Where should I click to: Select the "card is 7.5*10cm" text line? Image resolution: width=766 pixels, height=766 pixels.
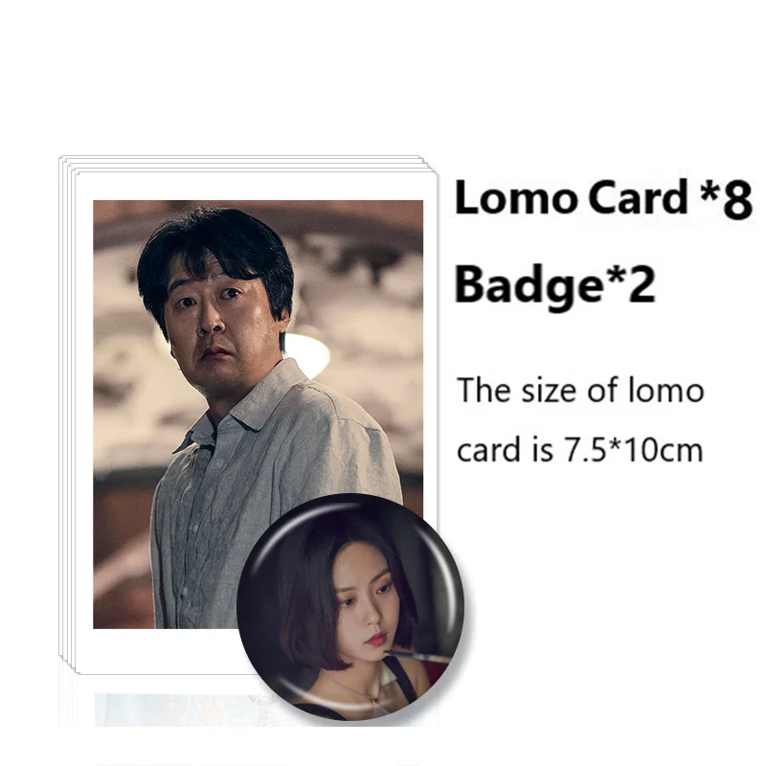(580, 449)
